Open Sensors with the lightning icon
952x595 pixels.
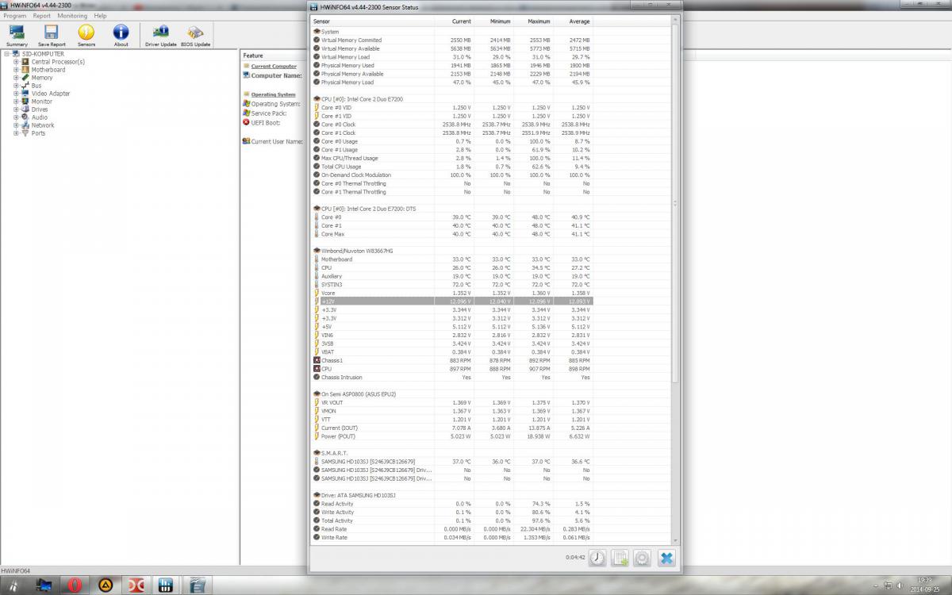tap(86, 35)
